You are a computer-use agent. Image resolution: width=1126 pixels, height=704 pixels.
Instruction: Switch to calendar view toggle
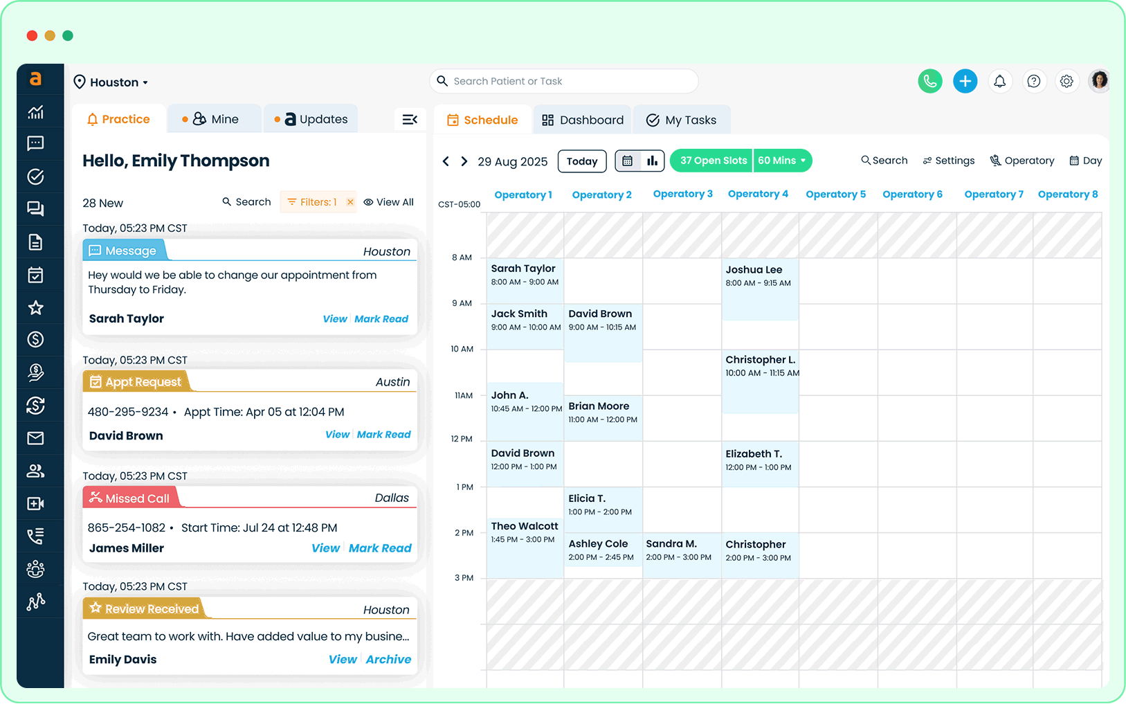coord(628,161)
